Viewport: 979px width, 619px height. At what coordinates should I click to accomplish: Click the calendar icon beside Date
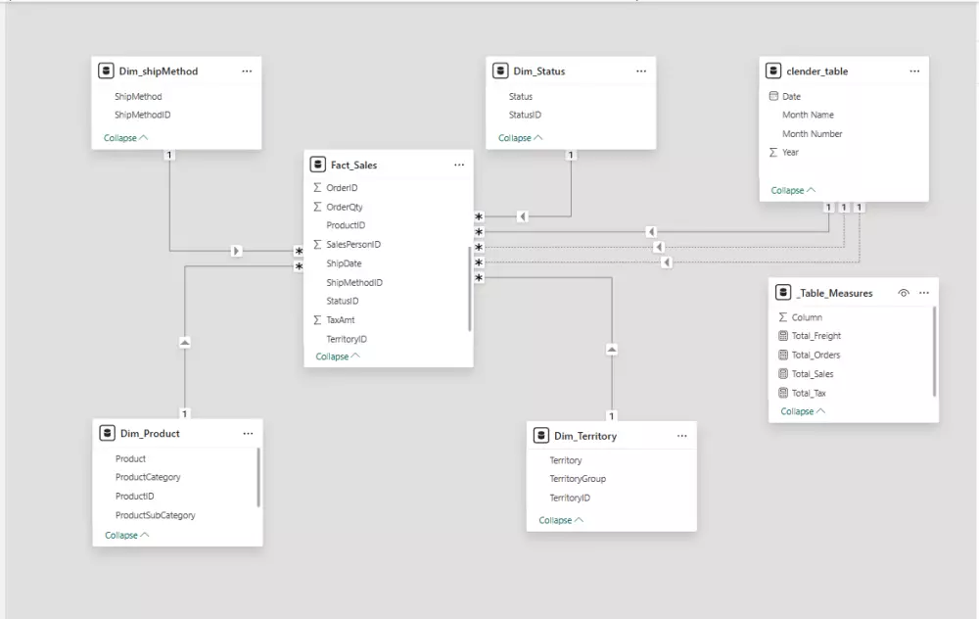[x=772, y=95]
